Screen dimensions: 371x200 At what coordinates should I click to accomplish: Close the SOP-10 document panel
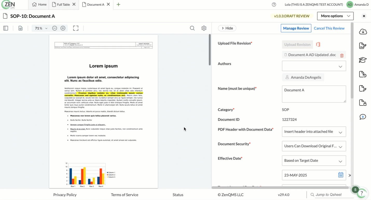click(x=364, y=16)
